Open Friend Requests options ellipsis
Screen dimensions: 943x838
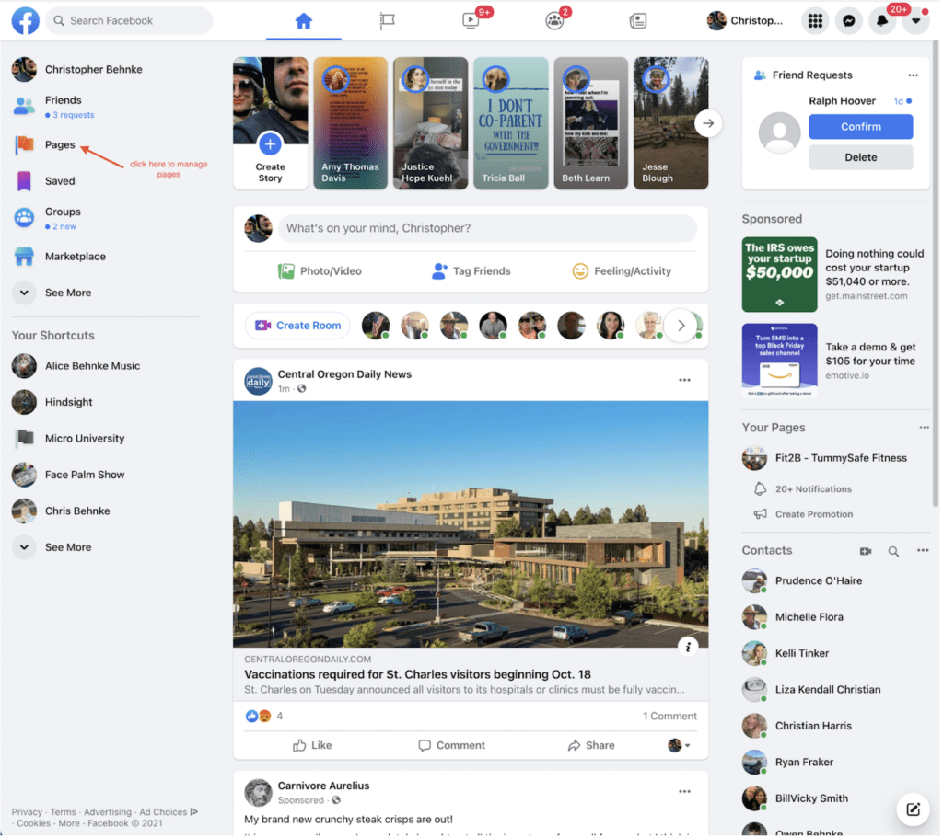click(913, 75)
